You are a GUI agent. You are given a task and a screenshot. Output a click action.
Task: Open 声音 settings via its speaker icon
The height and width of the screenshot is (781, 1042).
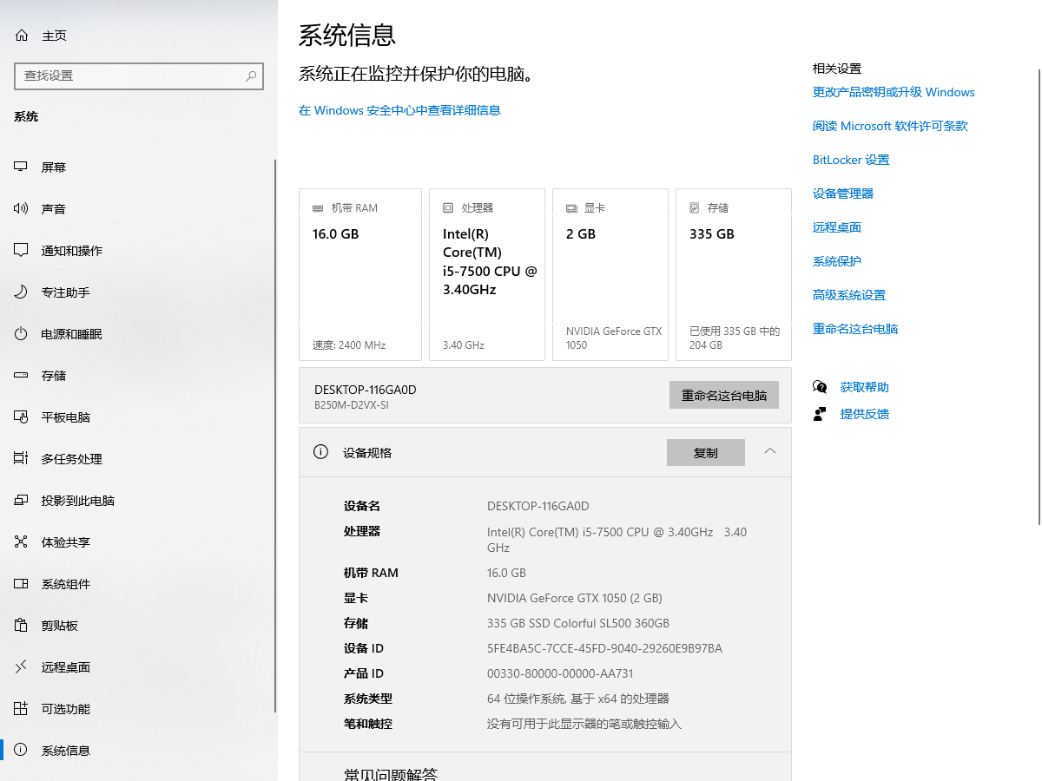tap(19, 208)
